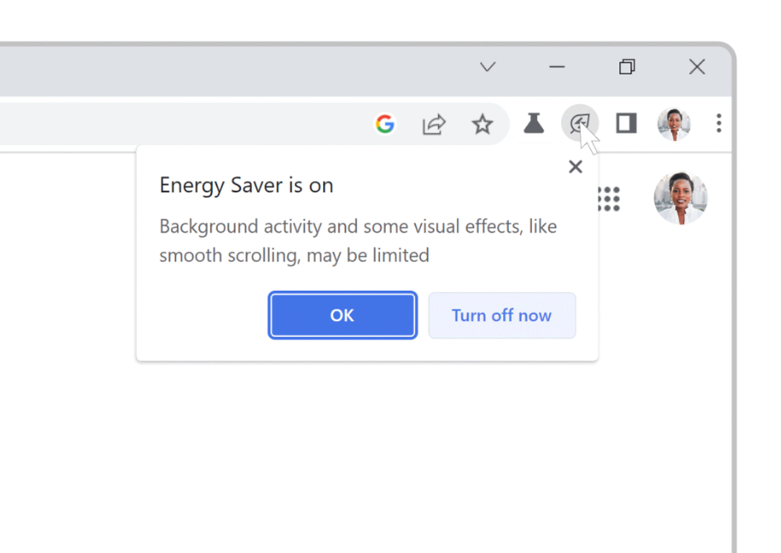The image size is (781, 553).
Task: Open Chrome profile avatar in toolbar
Action: click(x=673, y=124)
